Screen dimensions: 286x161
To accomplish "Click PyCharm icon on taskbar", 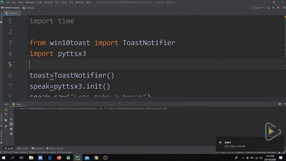I will point(77,158).
